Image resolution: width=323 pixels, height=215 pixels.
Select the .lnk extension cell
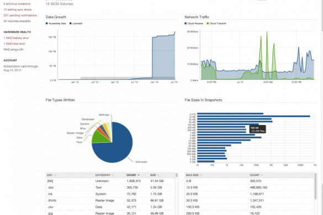pos(50,194)
